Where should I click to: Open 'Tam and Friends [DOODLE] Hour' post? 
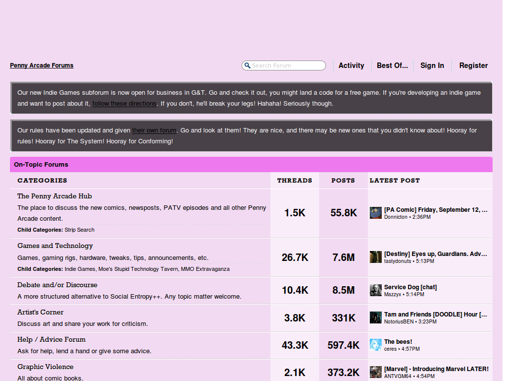click(435, 314)
